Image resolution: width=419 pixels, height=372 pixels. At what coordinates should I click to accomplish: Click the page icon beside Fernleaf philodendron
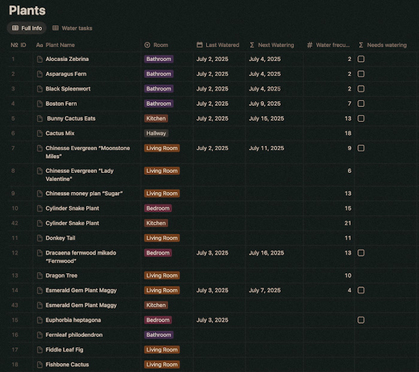click(40, 335)
